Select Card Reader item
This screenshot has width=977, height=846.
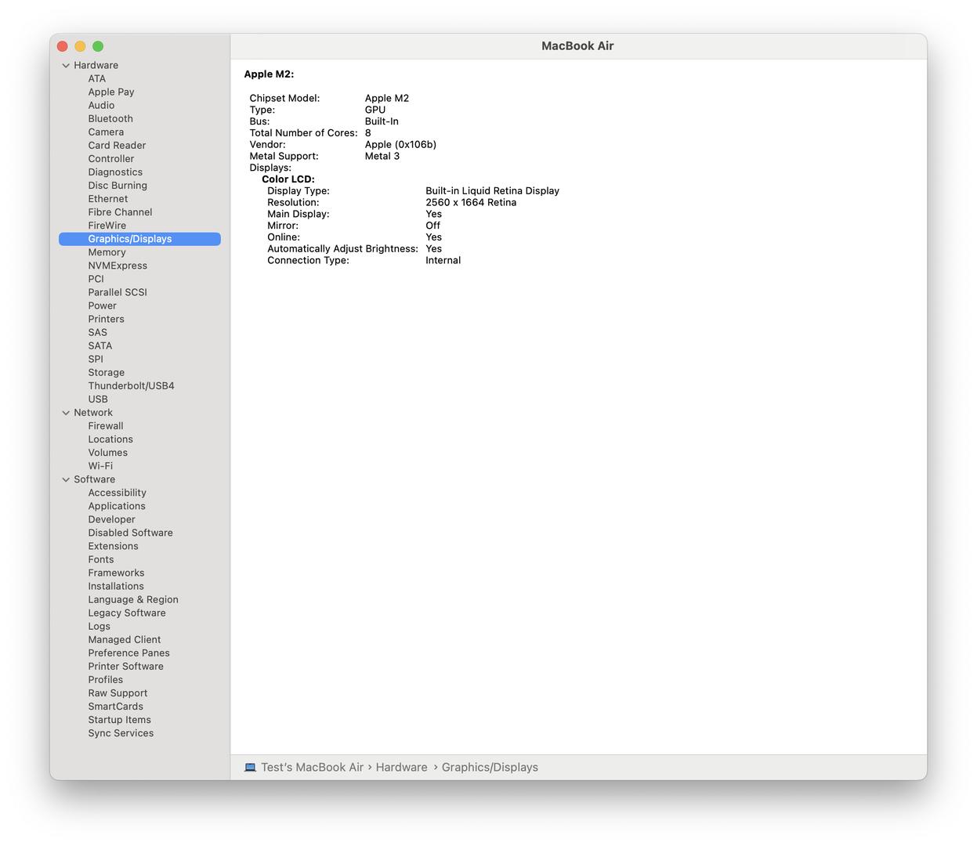117,145
